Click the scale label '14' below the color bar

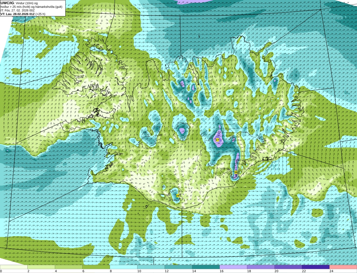click(x=194, y=271)
